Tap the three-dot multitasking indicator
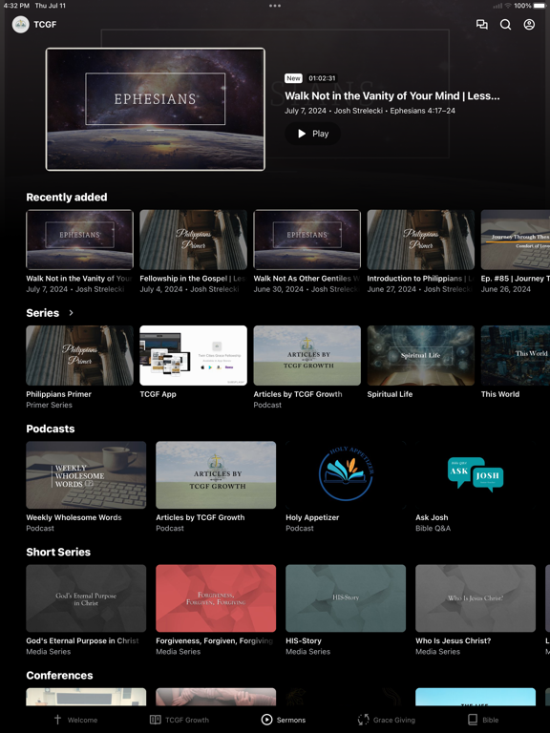 [x=275, y=6]
